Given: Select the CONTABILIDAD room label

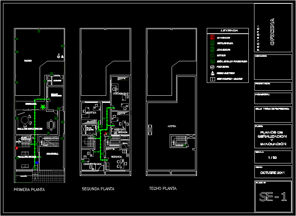Looking at the screenshot, I should point(121,93).
